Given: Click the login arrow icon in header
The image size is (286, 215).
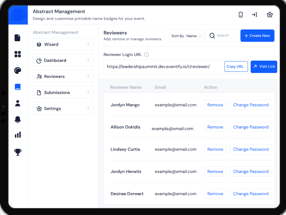Looking at the screenshot, I should point(254,15).
